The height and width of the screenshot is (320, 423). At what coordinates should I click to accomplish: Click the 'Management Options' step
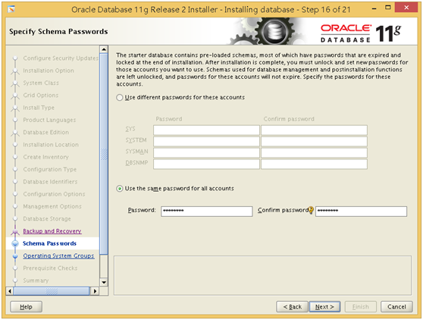pyautogui.click(x=52, y=206)
